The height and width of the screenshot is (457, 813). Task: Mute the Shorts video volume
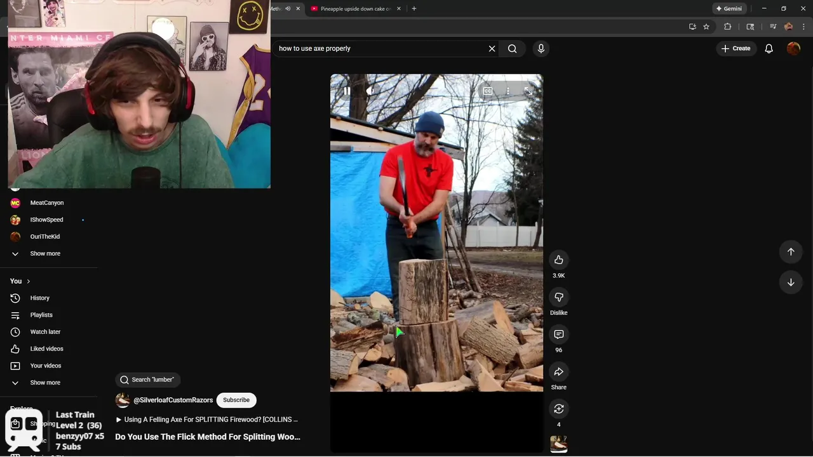pyautogui.click(x=370, y=91)
